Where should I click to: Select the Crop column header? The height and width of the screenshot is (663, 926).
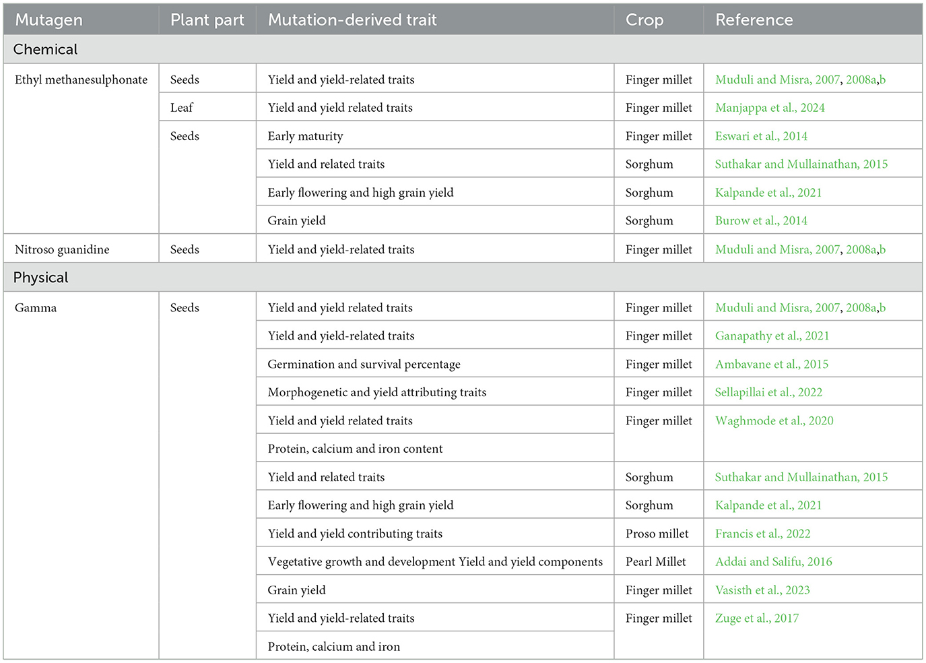pyautogui.click(x=644, y=20)
